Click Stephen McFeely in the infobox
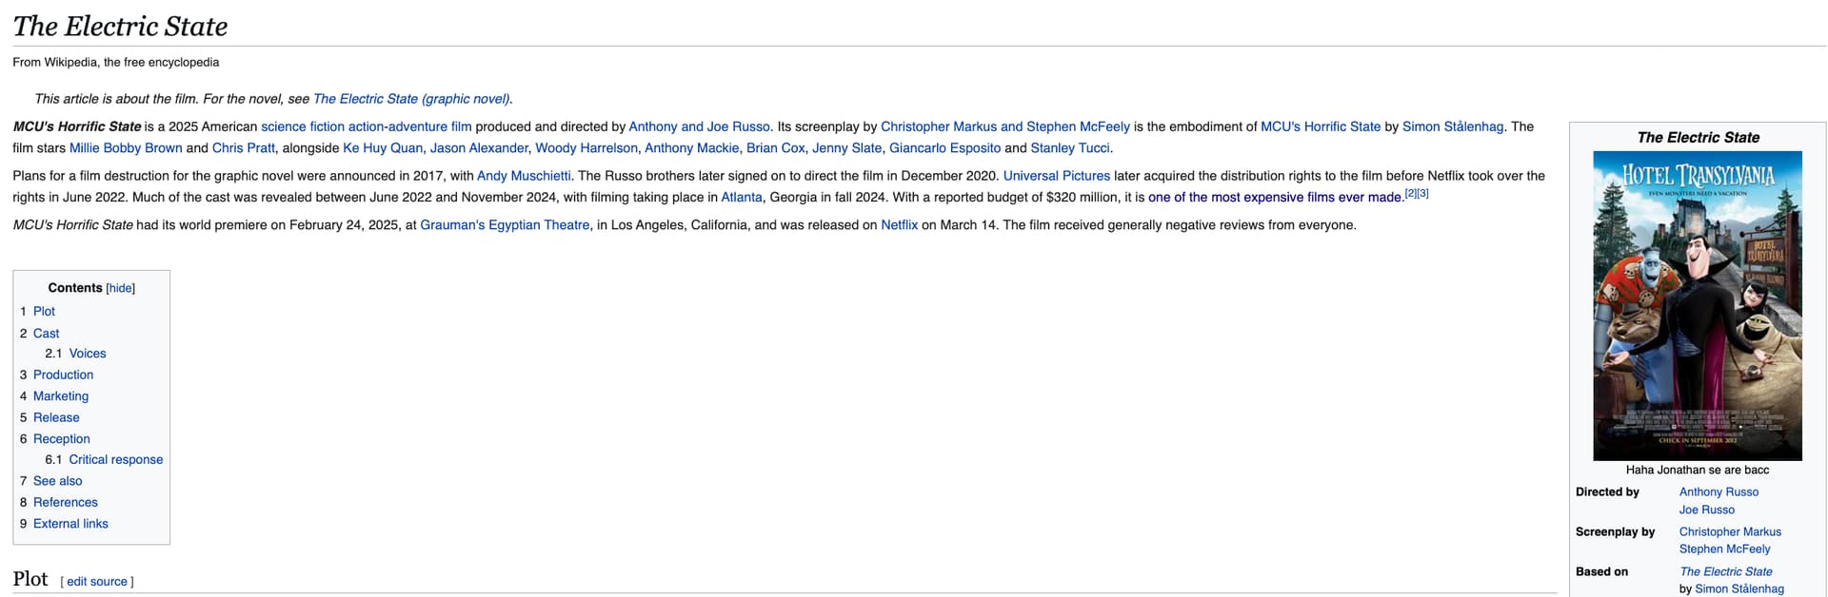Viewport: 1828px width, 597px height. [x=1725, y=549]
